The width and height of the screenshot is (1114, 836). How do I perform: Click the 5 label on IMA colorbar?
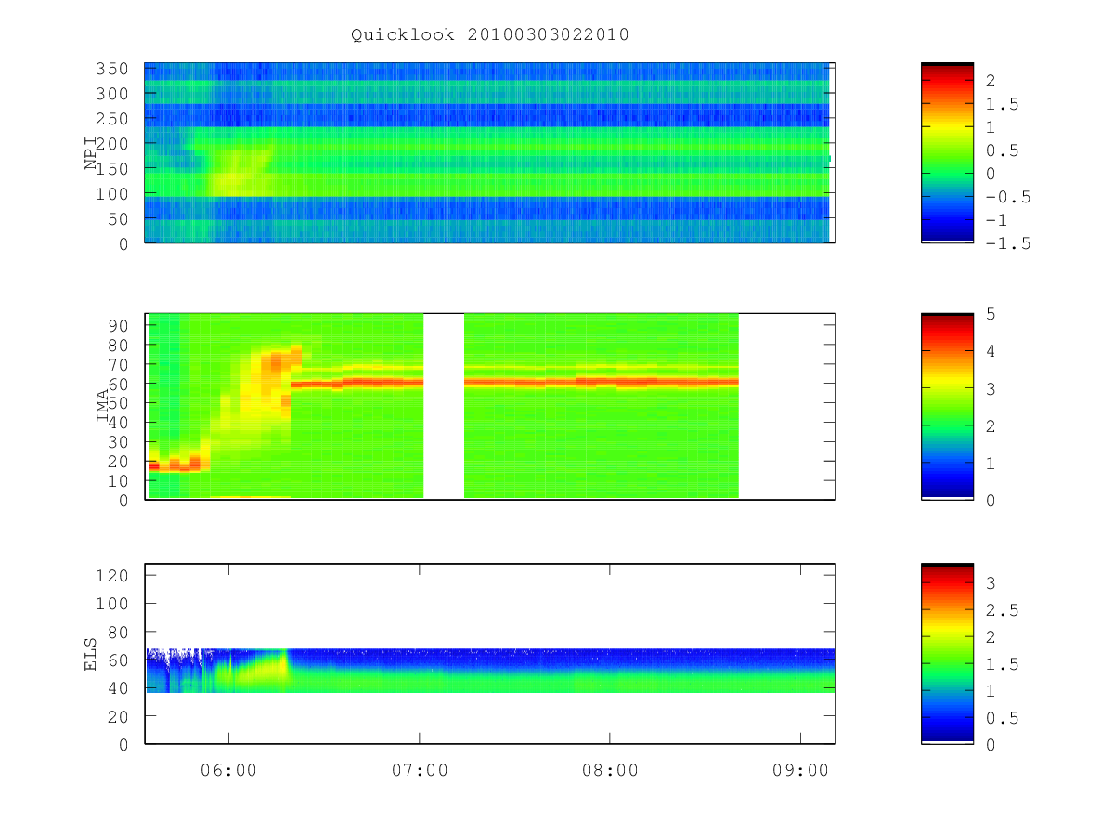pos(991,314)
